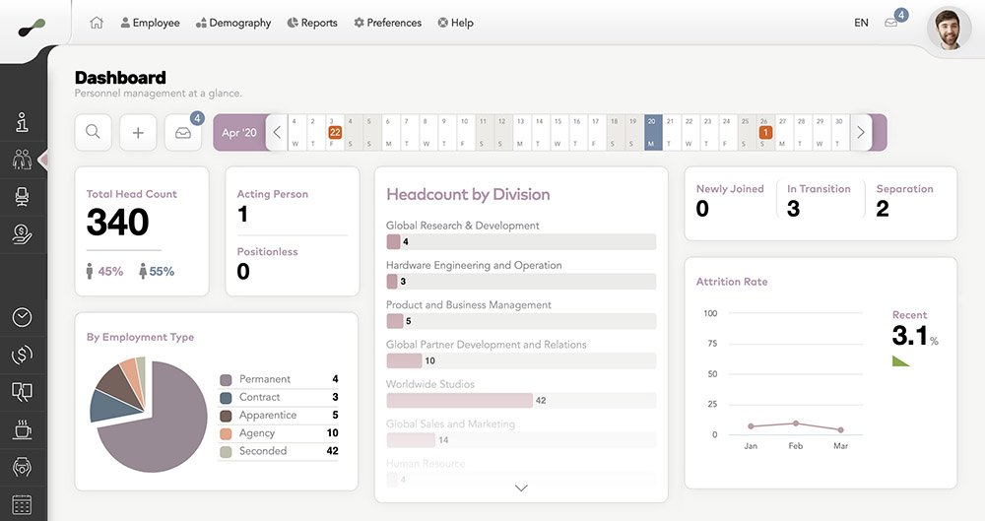Viewport: 985px width, 521px height.
Task: Select the coffee cup icon in sidebar
Action: click(x=23, y=428)
